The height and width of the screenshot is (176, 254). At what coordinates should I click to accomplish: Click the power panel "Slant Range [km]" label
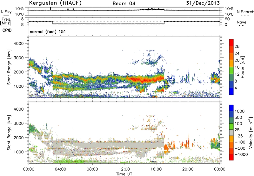[x=9, y=67]
